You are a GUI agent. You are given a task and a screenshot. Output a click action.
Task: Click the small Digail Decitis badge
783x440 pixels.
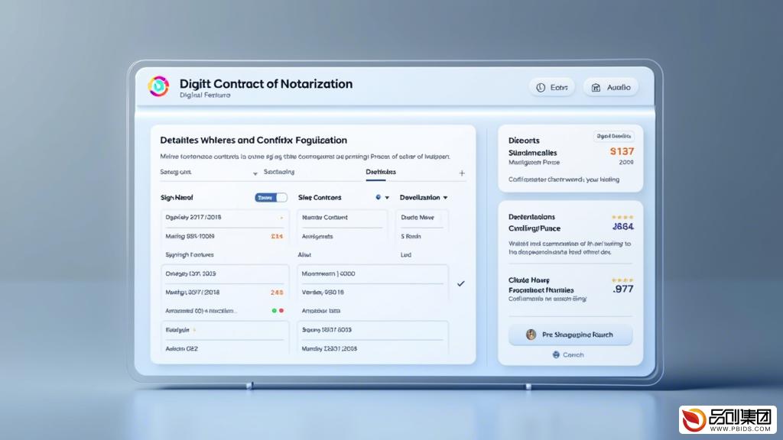click(614, 136)
